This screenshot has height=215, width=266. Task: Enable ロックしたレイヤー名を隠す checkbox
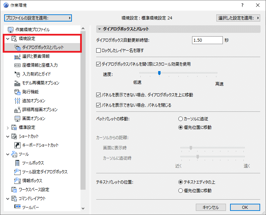(x=98, y=50)
